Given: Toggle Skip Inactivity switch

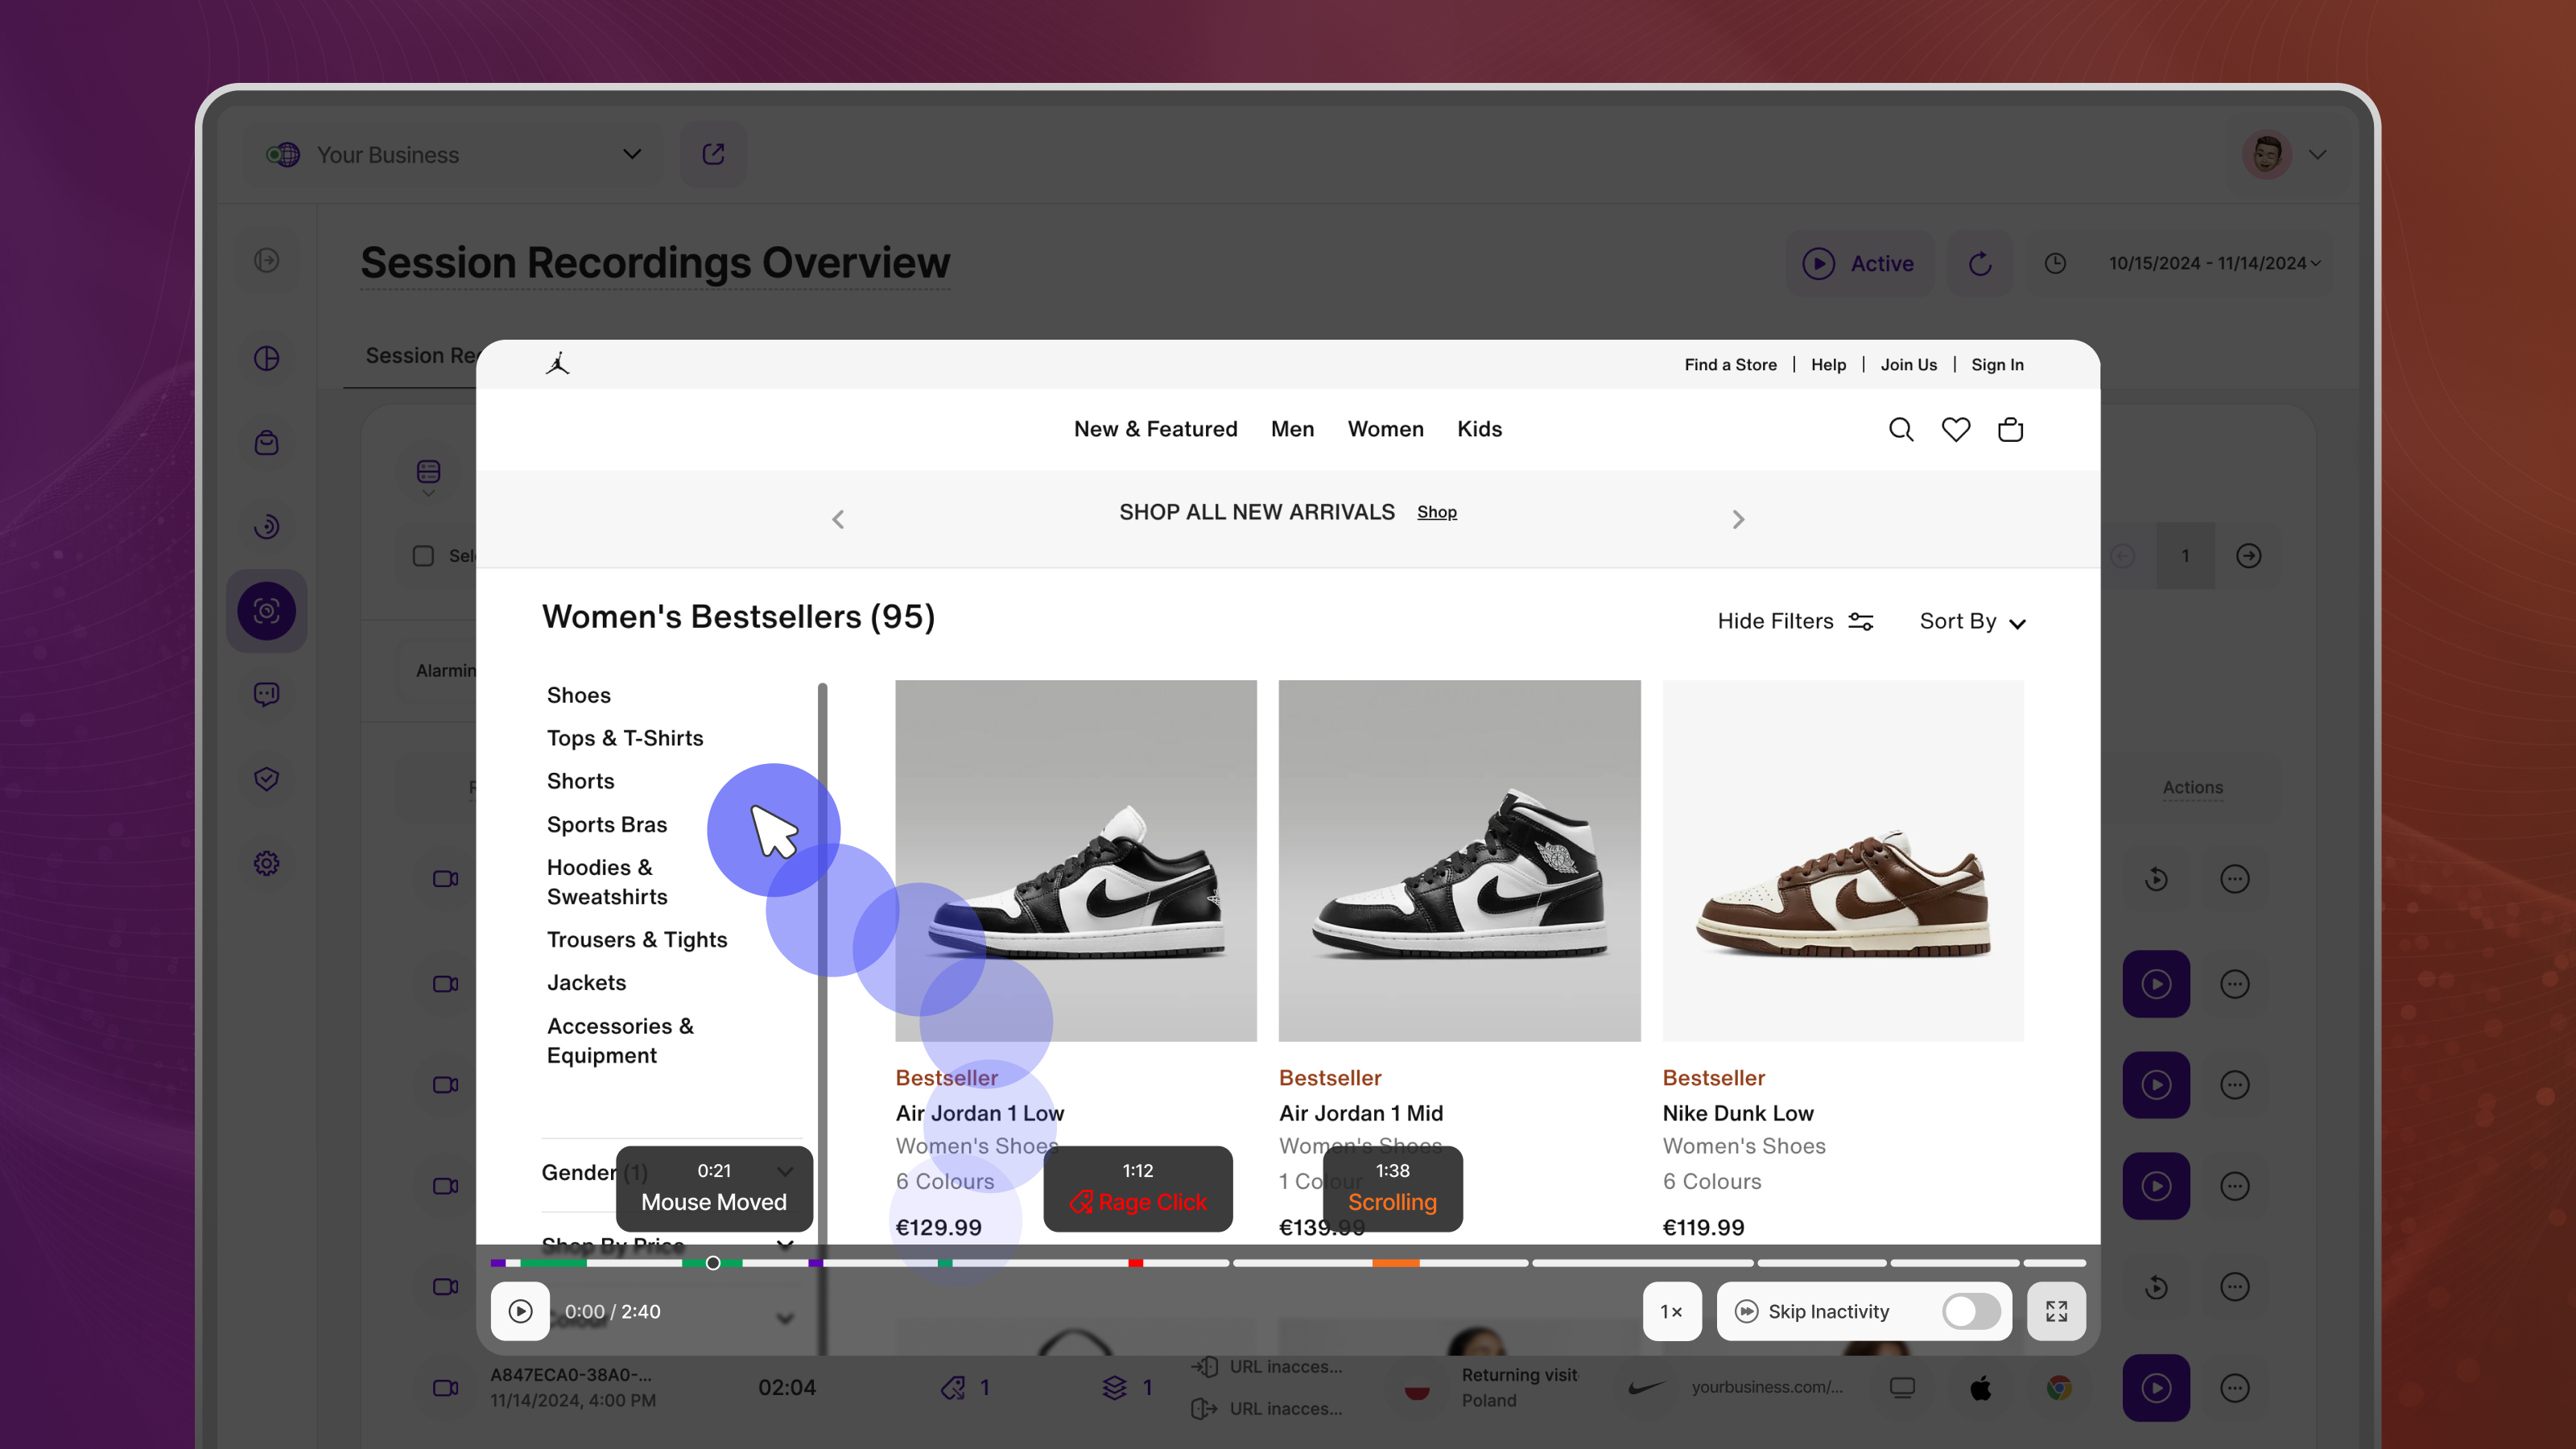Looking at the screenshot, I should pos(1971,1311).
